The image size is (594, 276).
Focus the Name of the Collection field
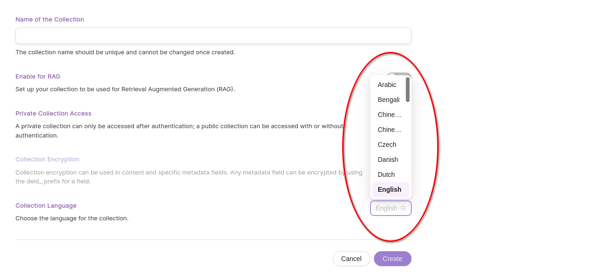click(x=213, y=36)
